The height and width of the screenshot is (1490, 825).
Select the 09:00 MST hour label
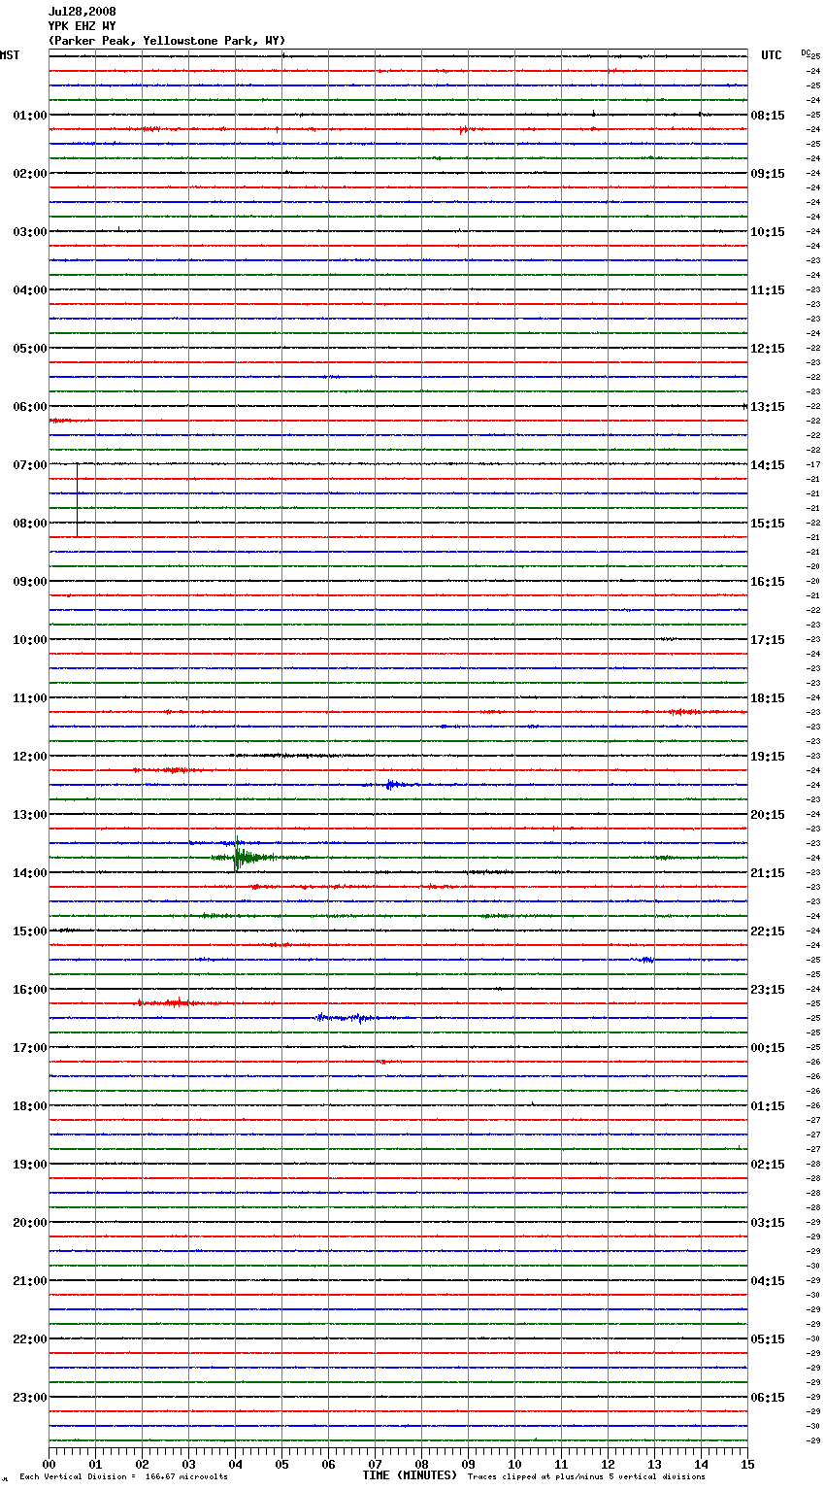pyautogui.click(x=29, y=582)
